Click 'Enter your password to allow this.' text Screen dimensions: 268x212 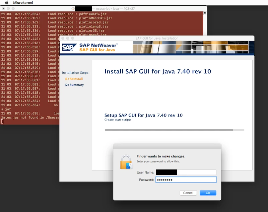point(158,161)
